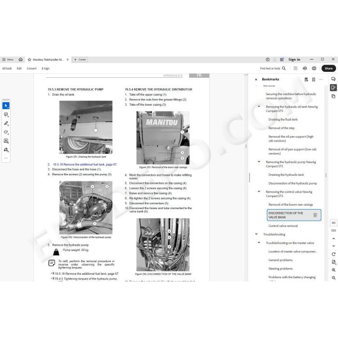Open Removal of the boom rear casings bookmark

coord(291,205)
